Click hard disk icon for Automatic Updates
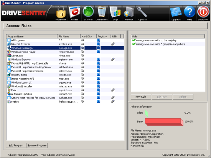This screenshot has height=158, width=211. (82, 94)
